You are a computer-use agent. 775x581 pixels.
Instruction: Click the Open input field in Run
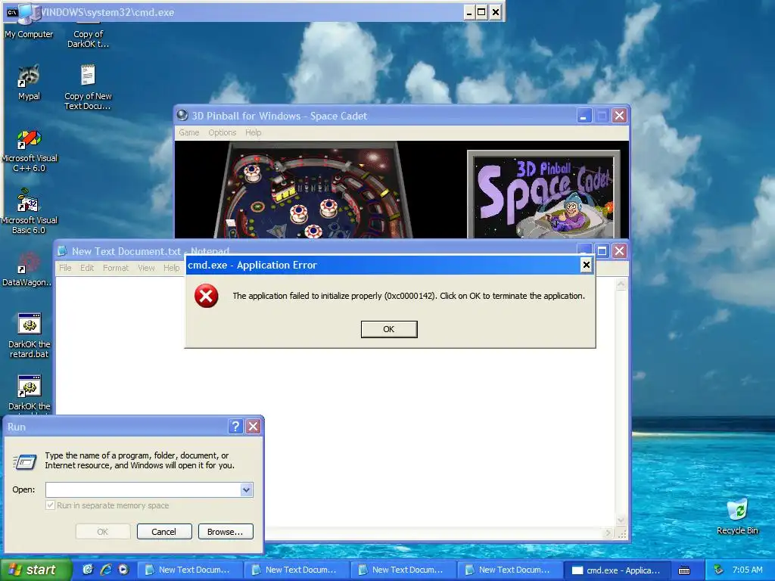pos(143,489)
